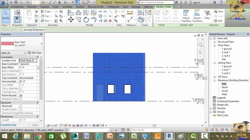Click the Mirror Pick Axis icon
The height and width of the screenshot is (140, 250).
(x=86, y=12)
